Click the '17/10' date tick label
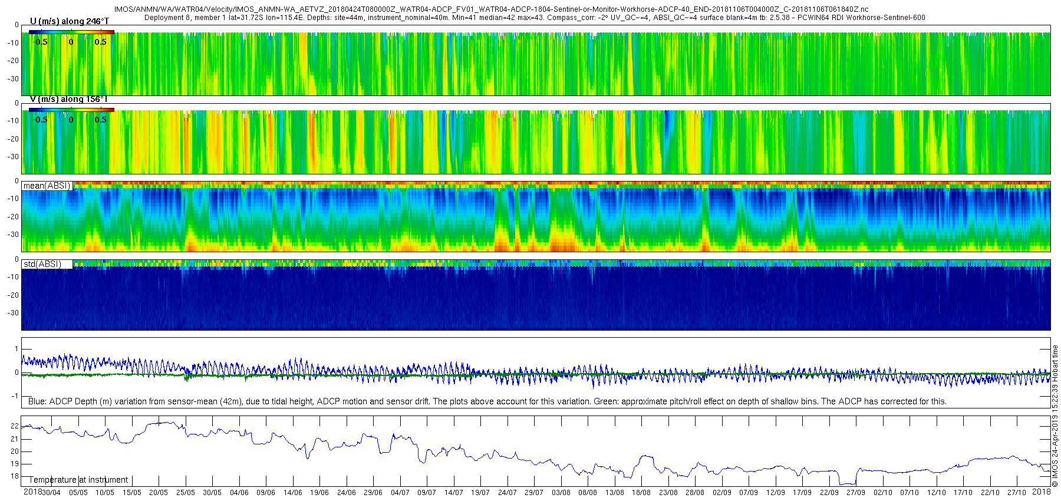1061x501 pixels. tap(963, 493)
